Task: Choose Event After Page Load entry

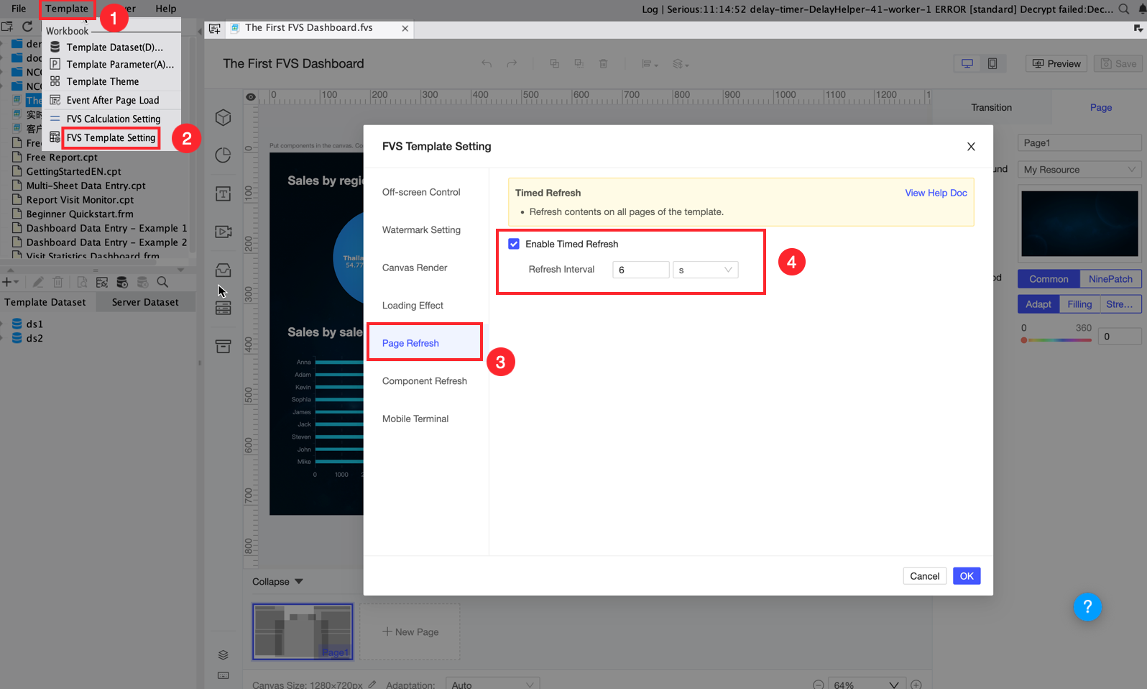Action: click(113, 100)
